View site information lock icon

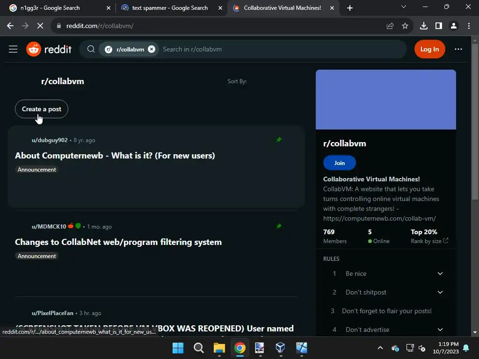point(59,26)
